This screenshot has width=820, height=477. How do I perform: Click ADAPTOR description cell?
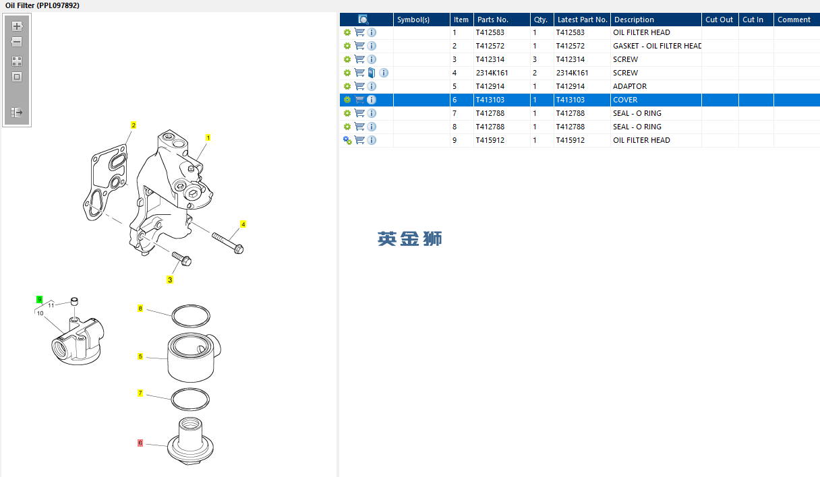click(630, 86)
